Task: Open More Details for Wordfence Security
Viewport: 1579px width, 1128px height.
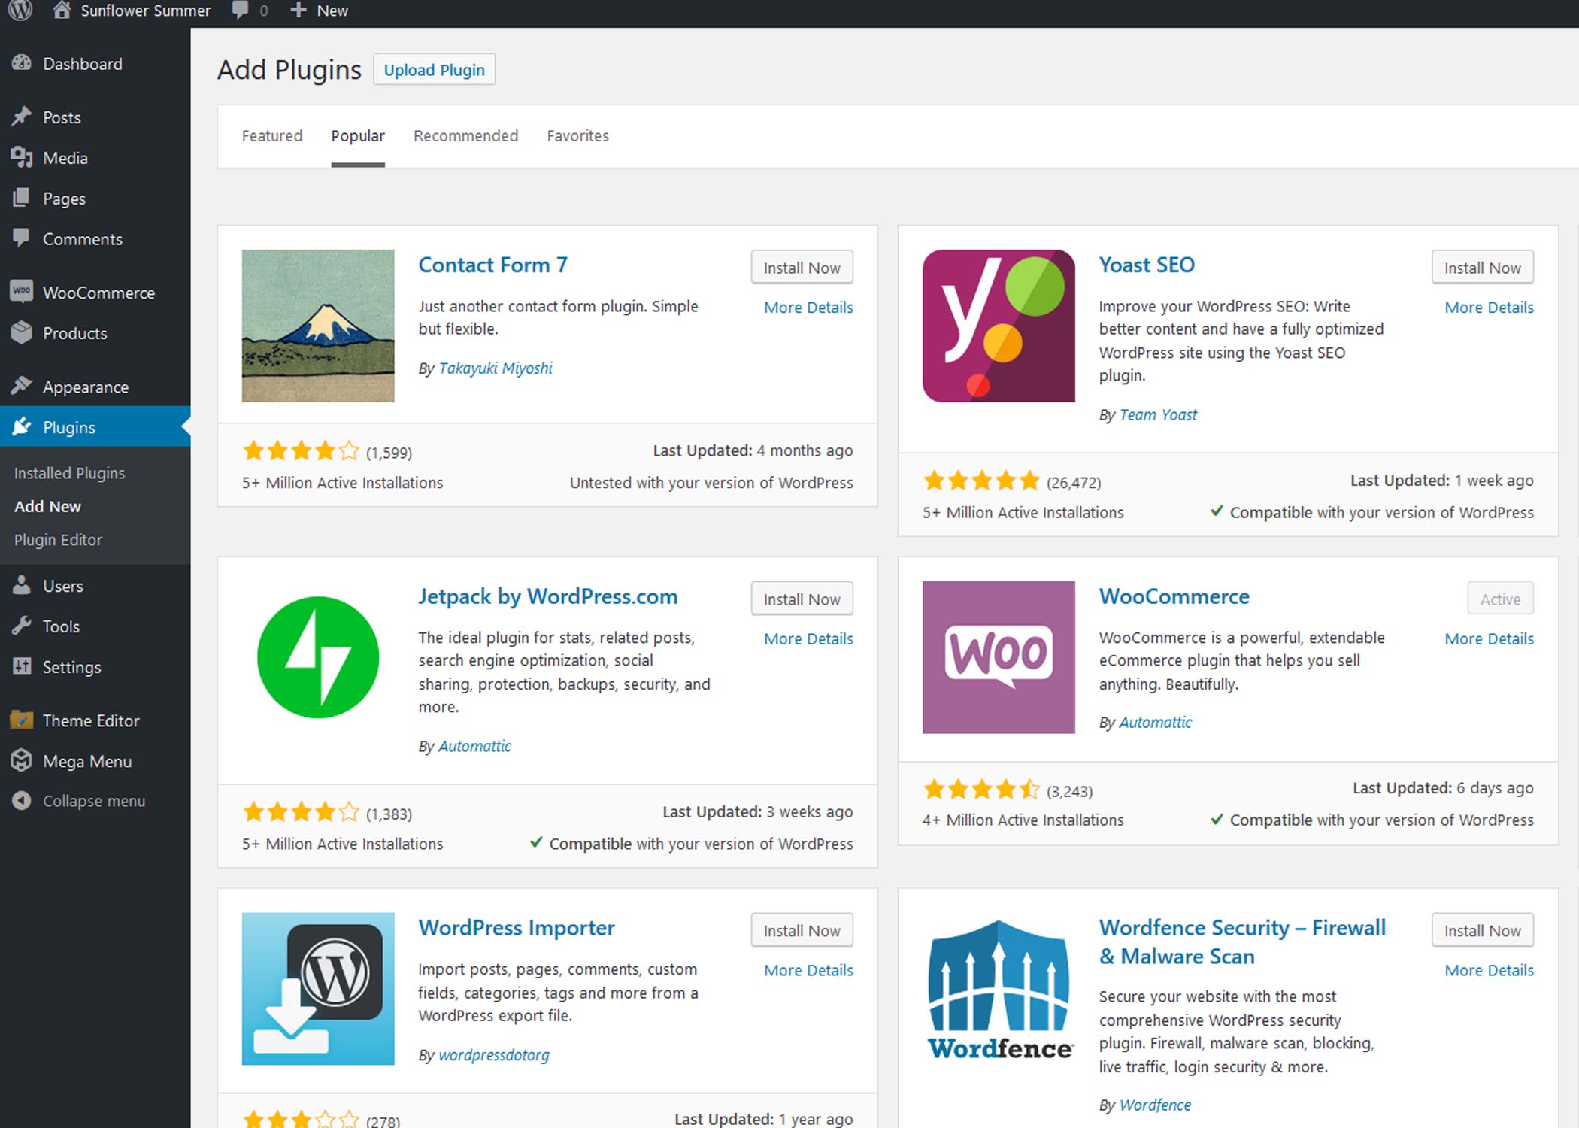Action: (1489, 970)
